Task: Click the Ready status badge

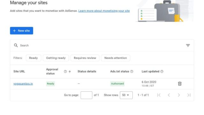Action: coord(50,84)
